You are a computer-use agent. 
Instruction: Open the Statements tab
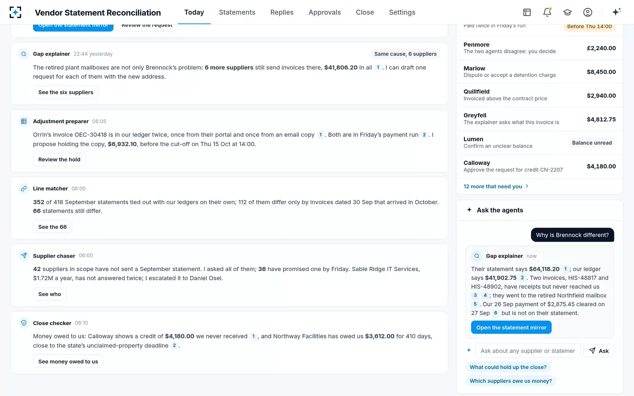237,12
